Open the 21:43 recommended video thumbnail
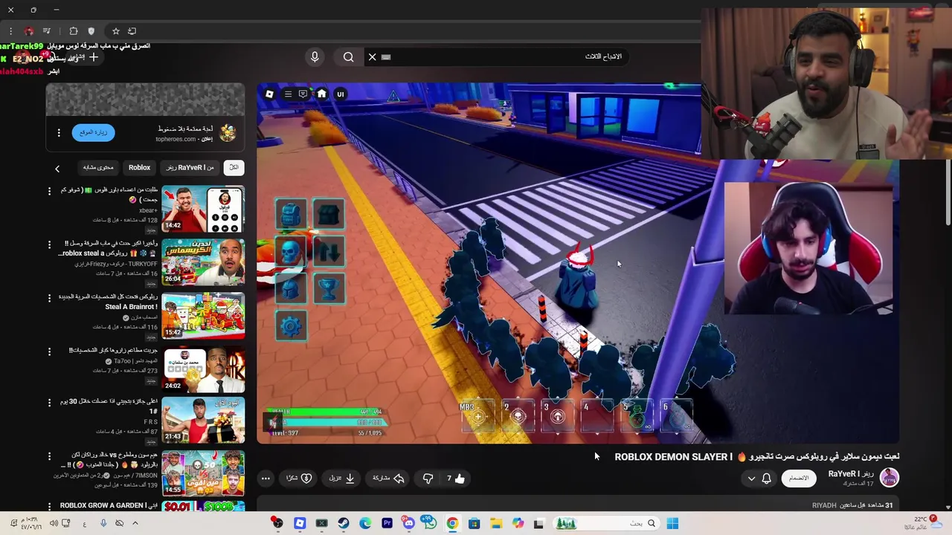Screen dimensions: 952x535 coord(203,421)
